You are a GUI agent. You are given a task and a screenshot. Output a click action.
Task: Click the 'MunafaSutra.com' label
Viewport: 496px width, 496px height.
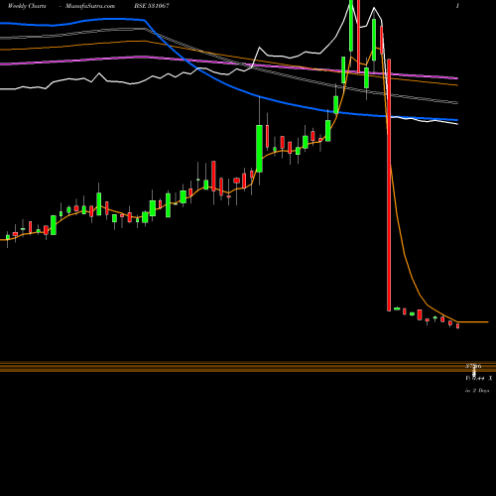(x=90, y=6)
